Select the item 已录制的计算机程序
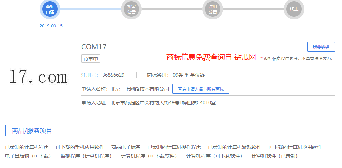Image resolution: width=342 pixels, height=168 pixels. [27, 147]
